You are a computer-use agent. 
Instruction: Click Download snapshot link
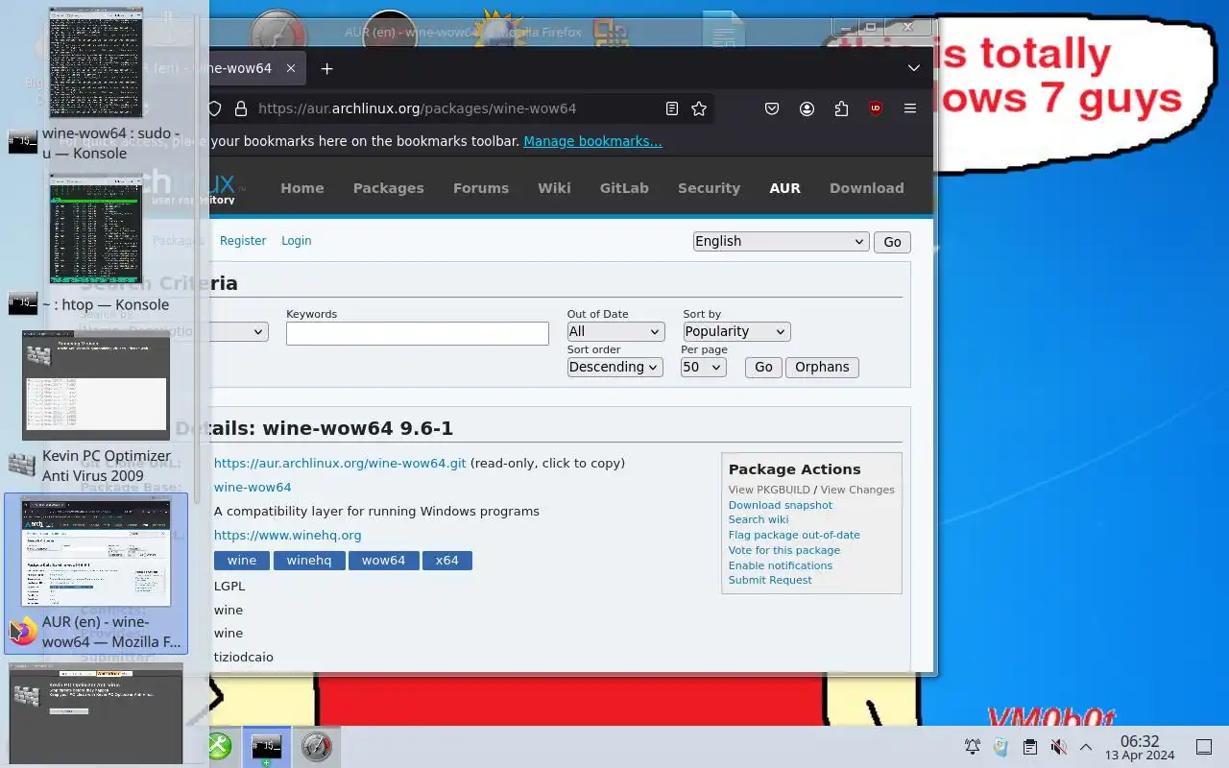click(x=781, y=505)
